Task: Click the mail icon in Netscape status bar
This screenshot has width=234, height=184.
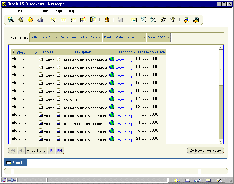Action: coord(187,181)
